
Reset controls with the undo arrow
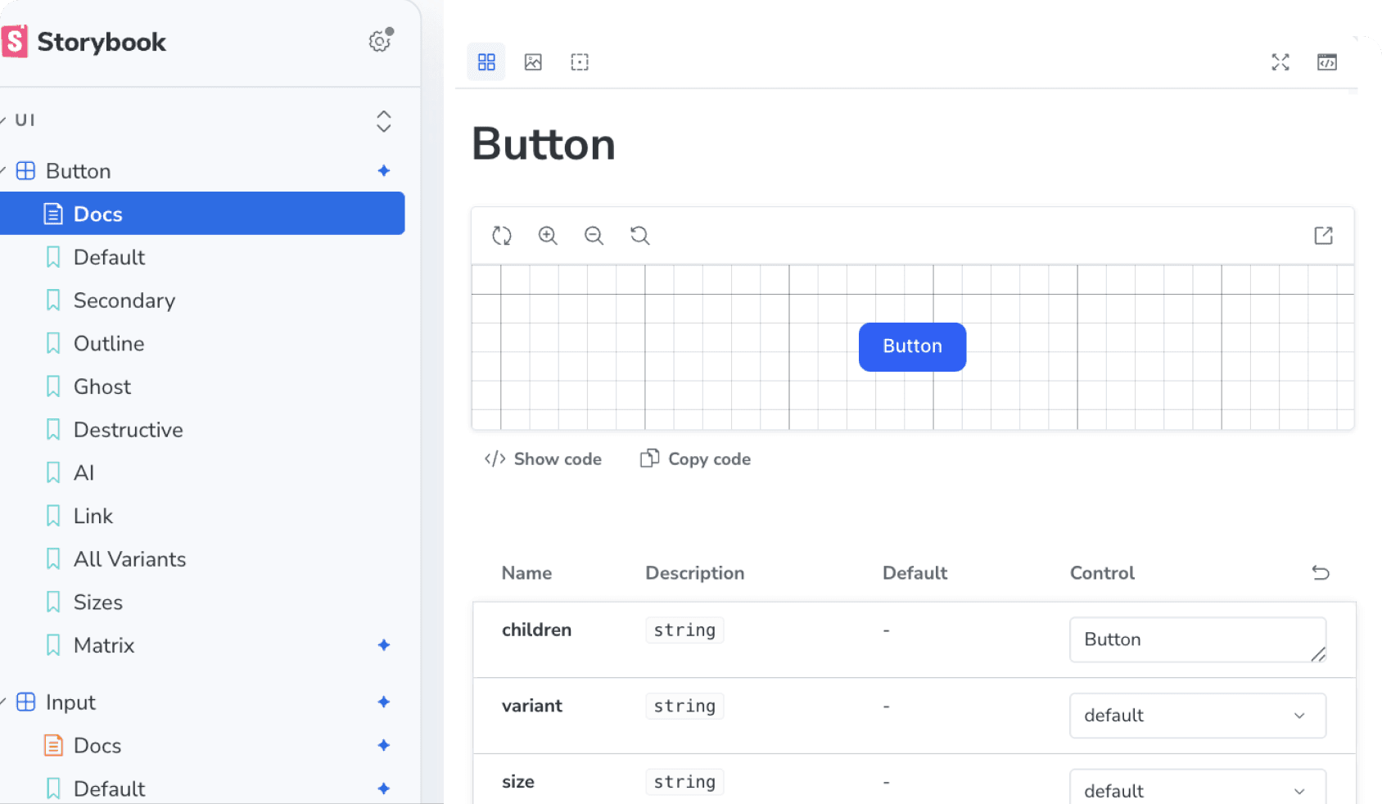[x=1321, y=573]
